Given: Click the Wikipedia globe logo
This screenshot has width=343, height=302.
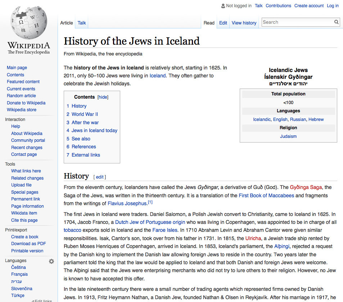Looking at the screenshot, I should pos(28,22).
